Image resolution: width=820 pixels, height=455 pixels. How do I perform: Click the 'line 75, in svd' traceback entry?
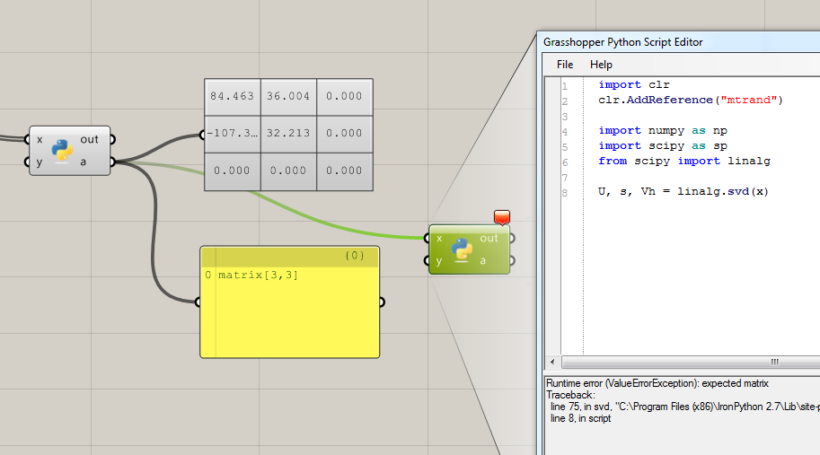click(x=685, y=407)
